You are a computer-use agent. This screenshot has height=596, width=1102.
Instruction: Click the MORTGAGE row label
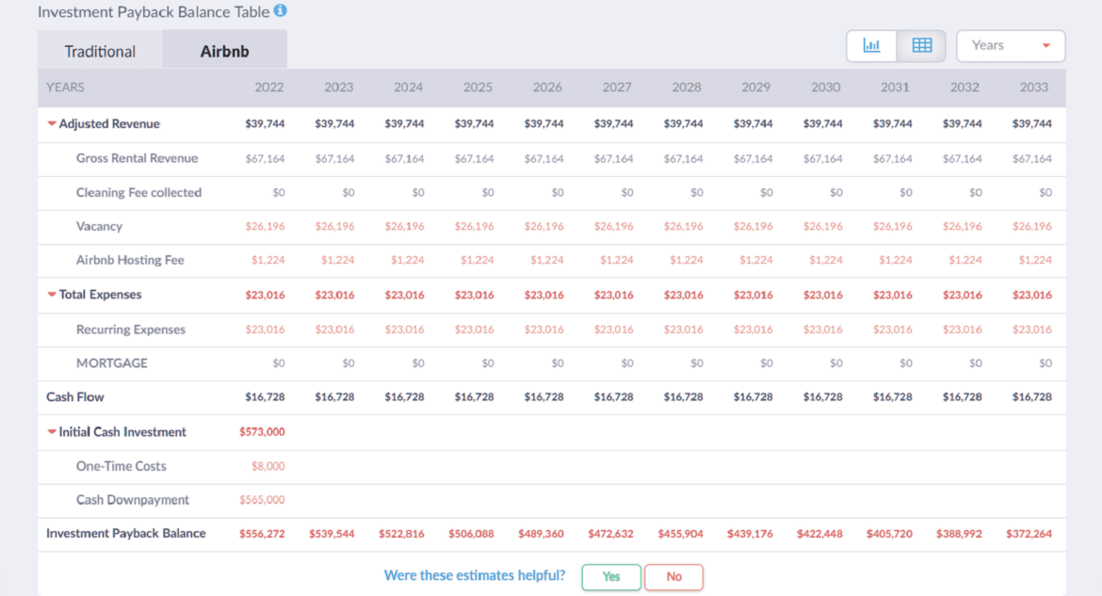point(106,362)
